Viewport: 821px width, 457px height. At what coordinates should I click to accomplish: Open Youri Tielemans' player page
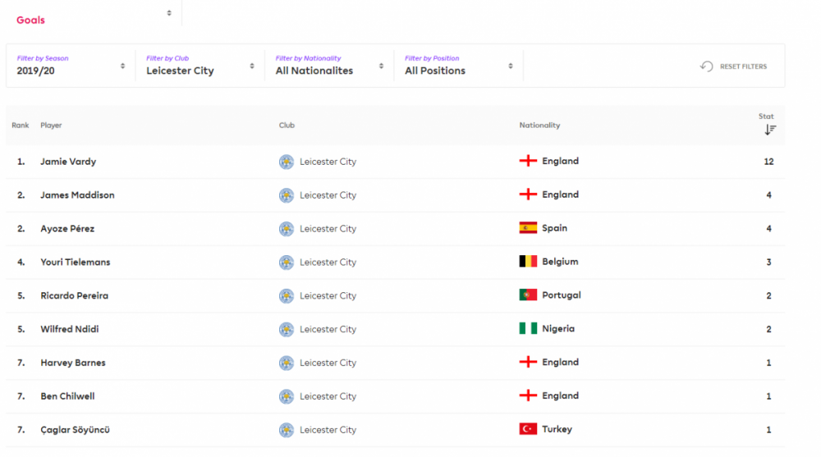pos(76,263)
